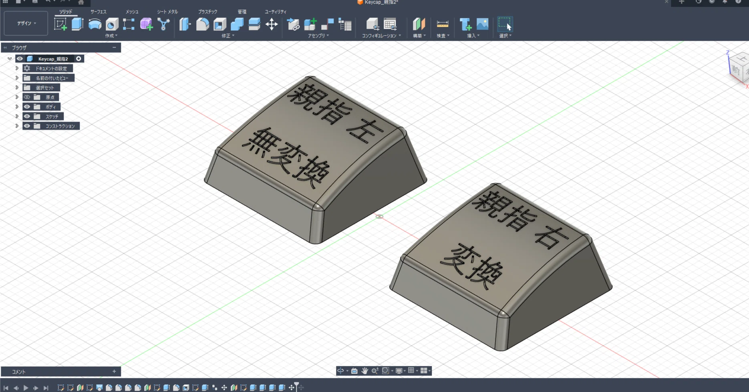Expand the スケッチ folder node
This screenshot has width=749, height=392.
[x=17, y=116]
